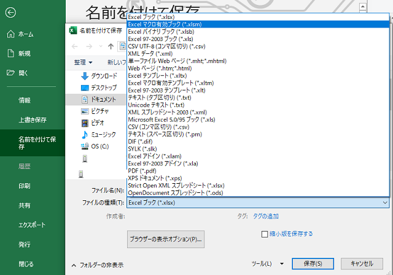Open 印刷 in the backstage sidebar
Viewport: 393px width, 275px height.
click(25, 186)
